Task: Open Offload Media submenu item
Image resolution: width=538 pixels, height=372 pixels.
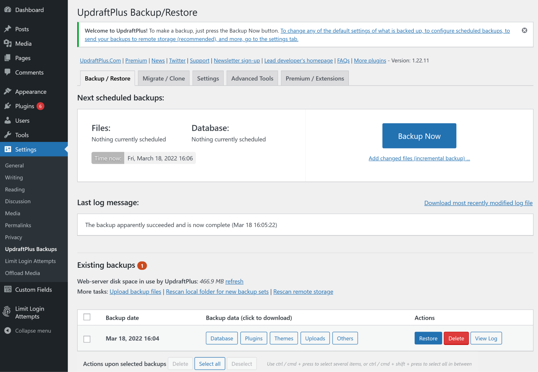Action: 22,273
